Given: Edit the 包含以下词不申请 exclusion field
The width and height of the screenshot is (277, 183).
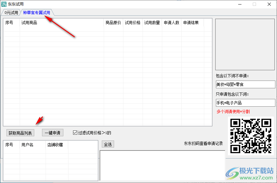Looking at the screenshot, I should (246, 84).
